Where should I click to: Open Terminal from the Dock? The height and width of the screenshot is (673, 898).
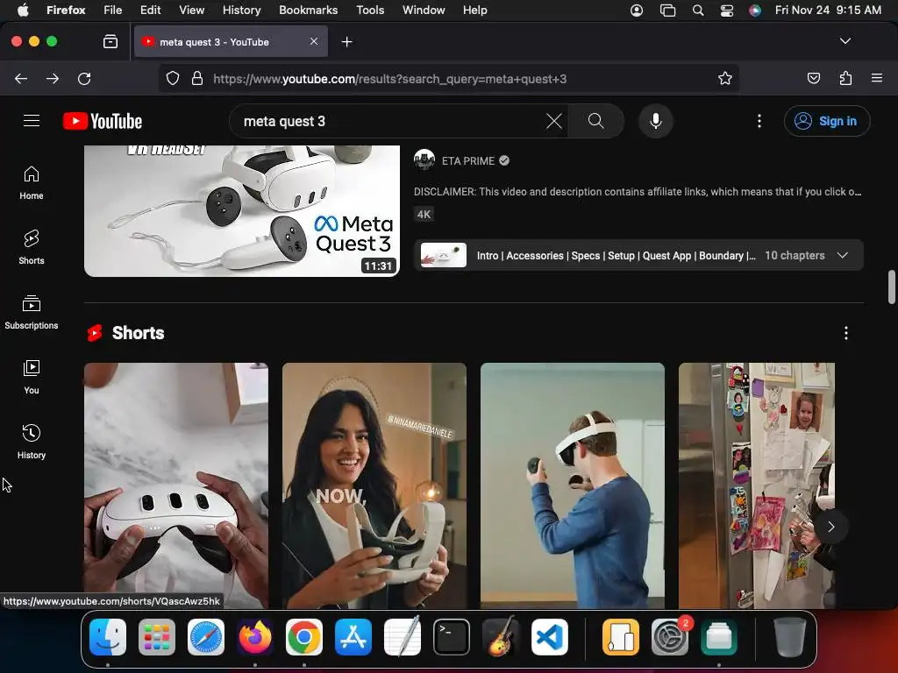tap(452, 637)
